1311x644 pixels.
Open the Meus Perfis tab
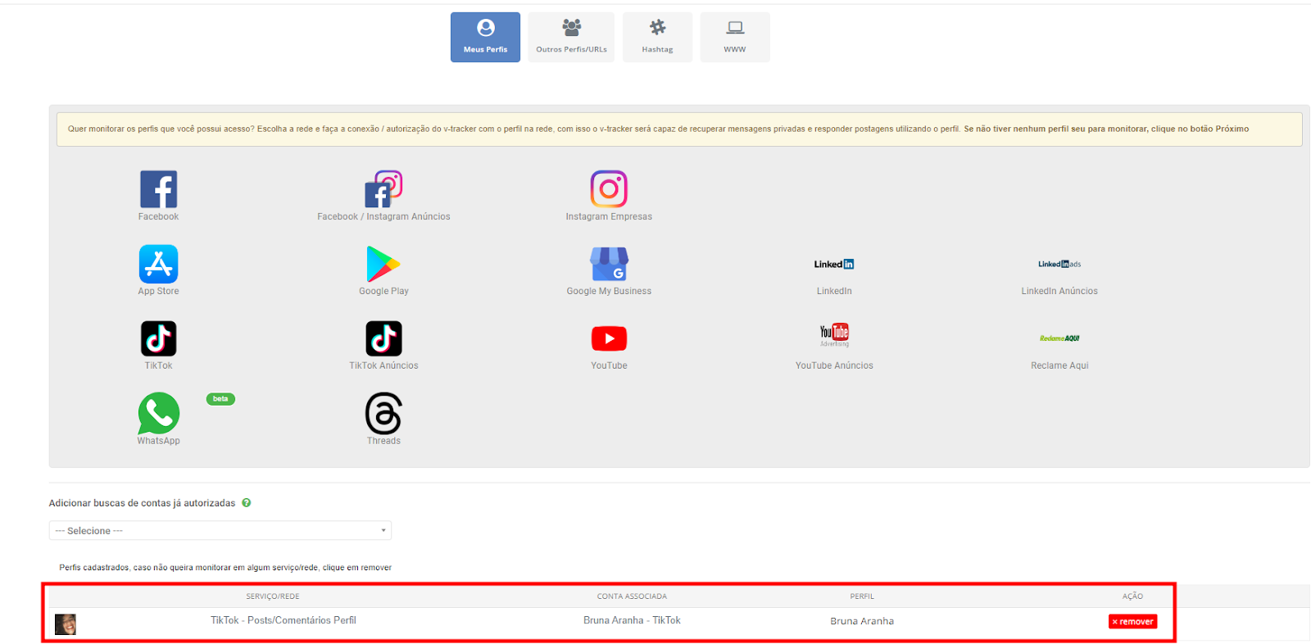click(x=485, y=37)
